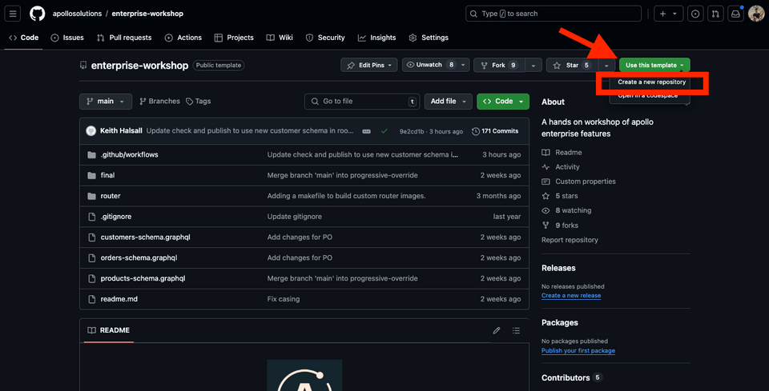The width and height of the screenshot is (769, 391).
Task: Open the hamburger navigation menu
Action: (x=13, y=14)
